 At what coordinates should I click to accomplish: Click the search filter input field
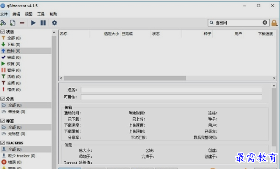238,23
